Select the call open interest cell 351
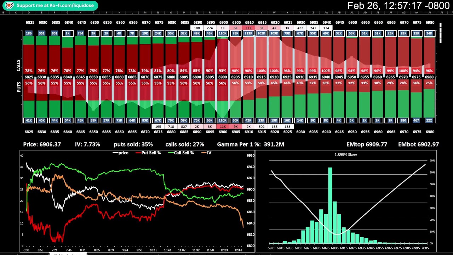The height and width of the screenshot is (255, 453). [x=42, y=33]
